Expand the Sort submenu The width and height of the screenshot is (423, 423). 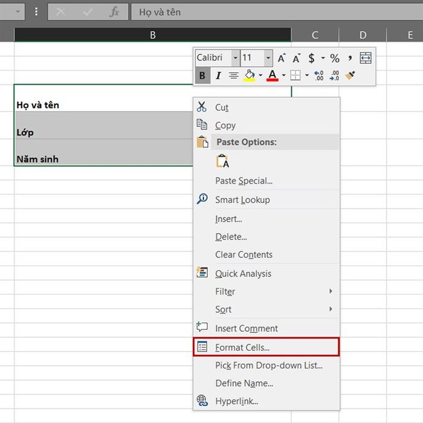click(x=266, y=309)
